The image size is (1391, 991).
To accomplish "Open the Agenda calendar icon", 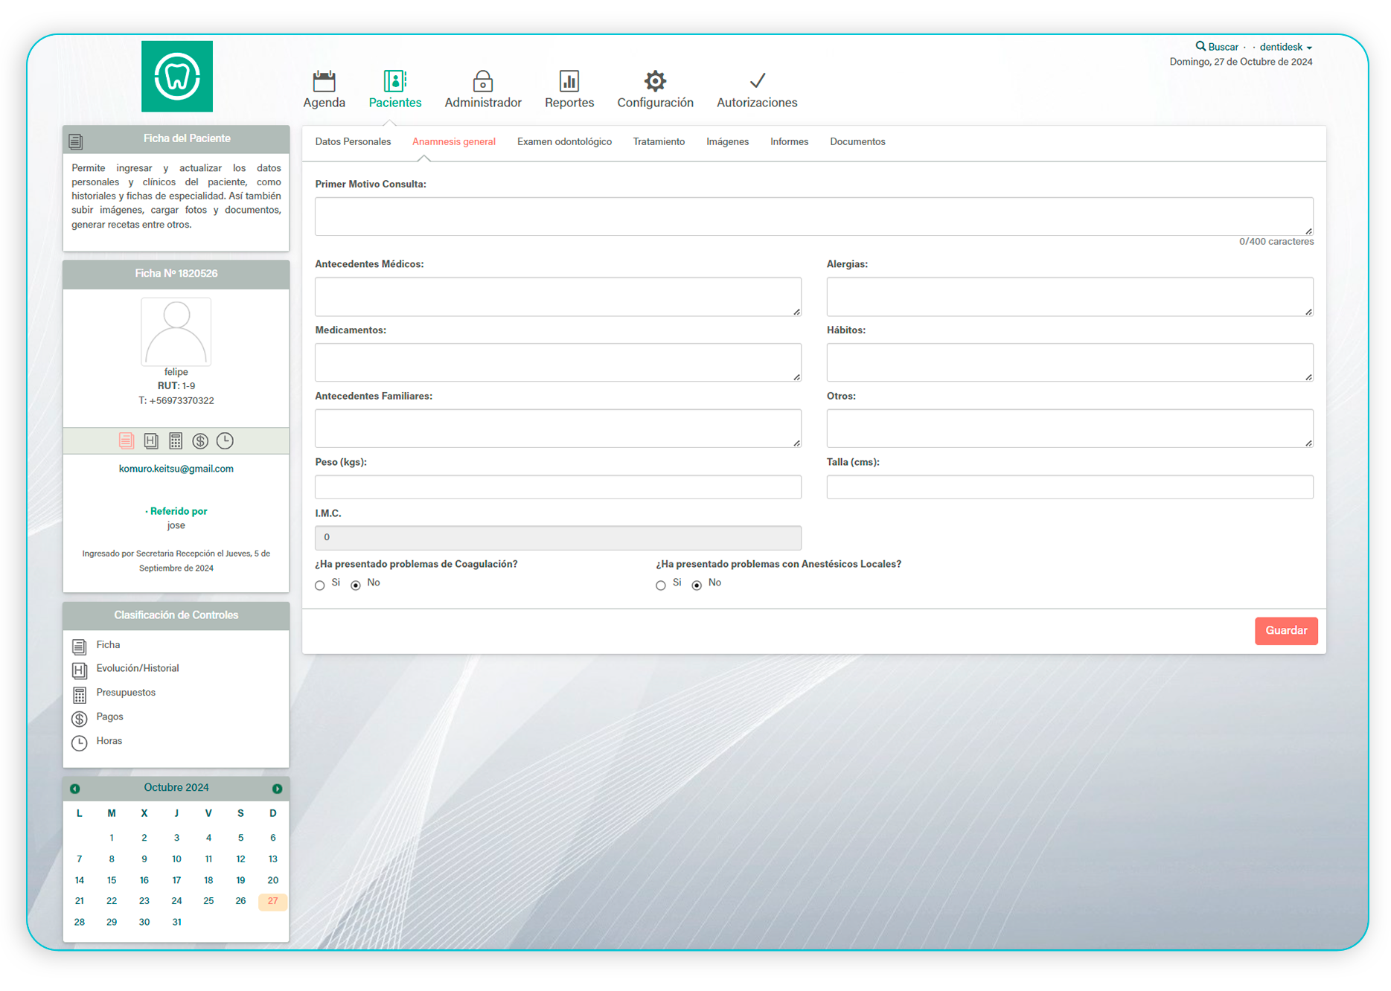I will 324,80.
